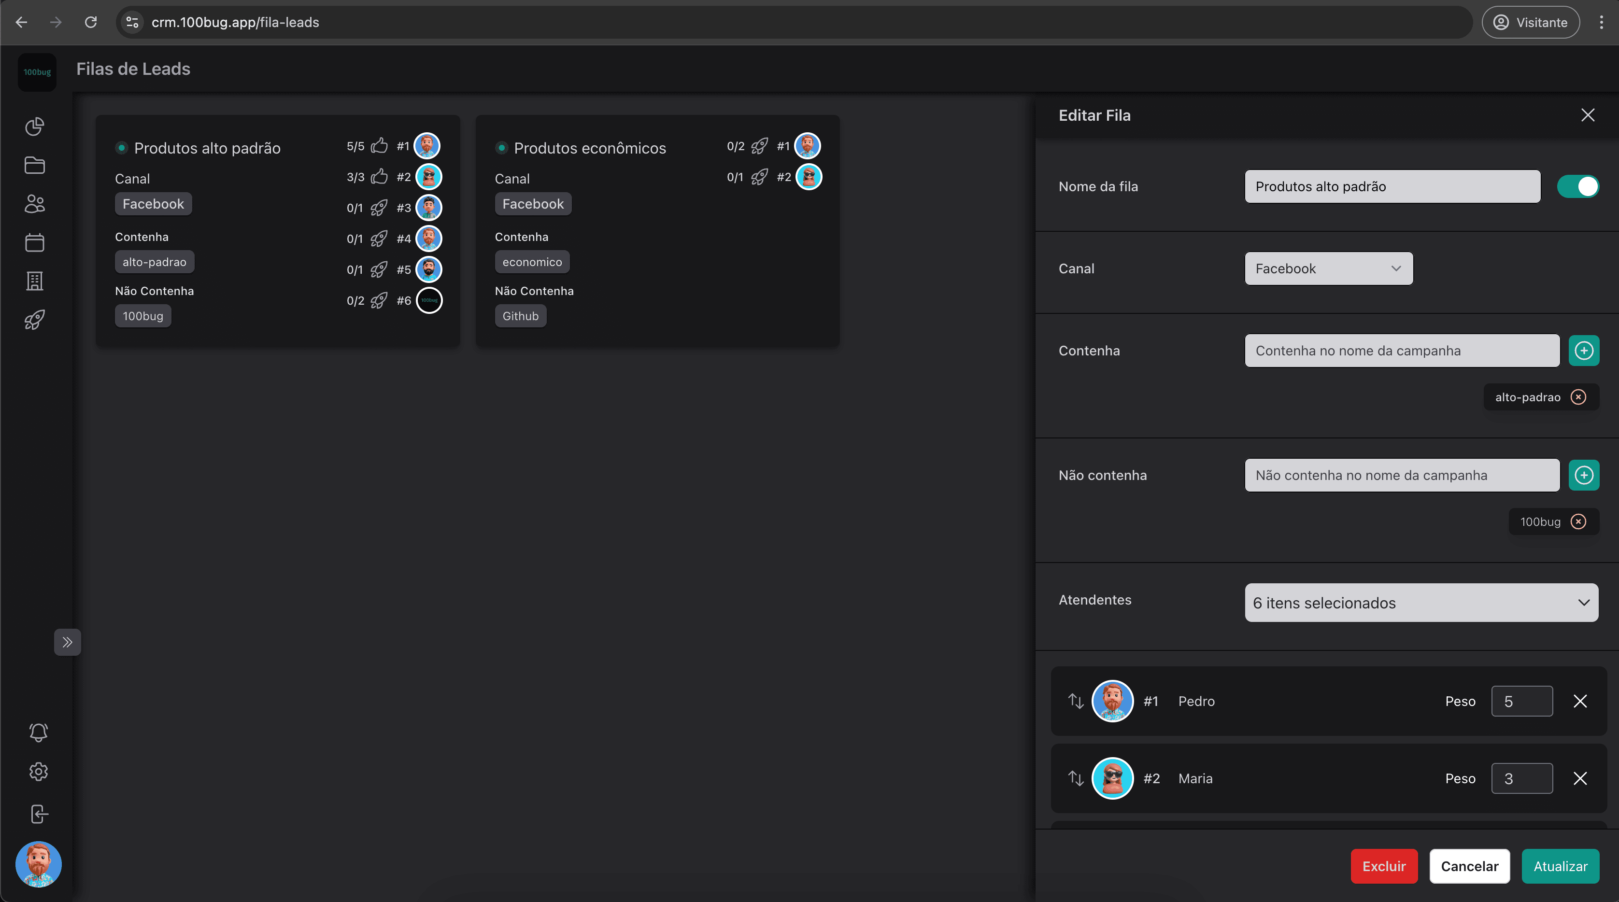
Task: Click the Atualizar button
Action: [1561, 866]
